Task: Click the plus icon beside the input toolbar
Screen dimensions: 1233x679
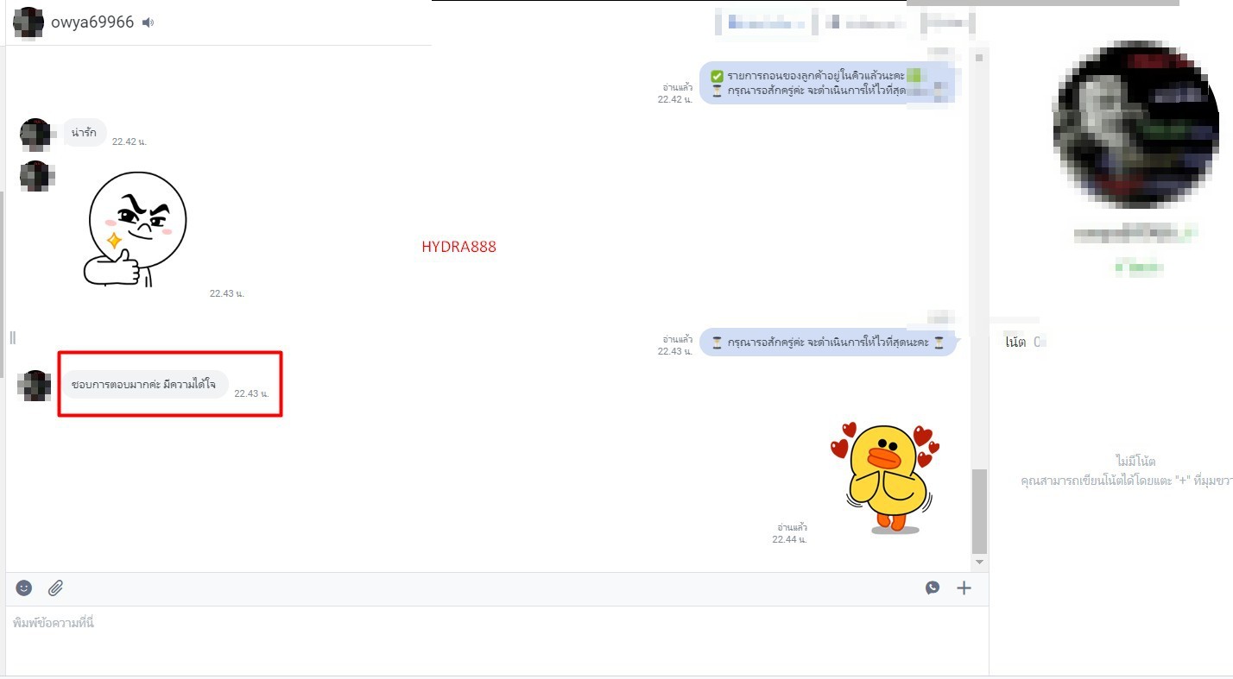Action: (964, 588)
